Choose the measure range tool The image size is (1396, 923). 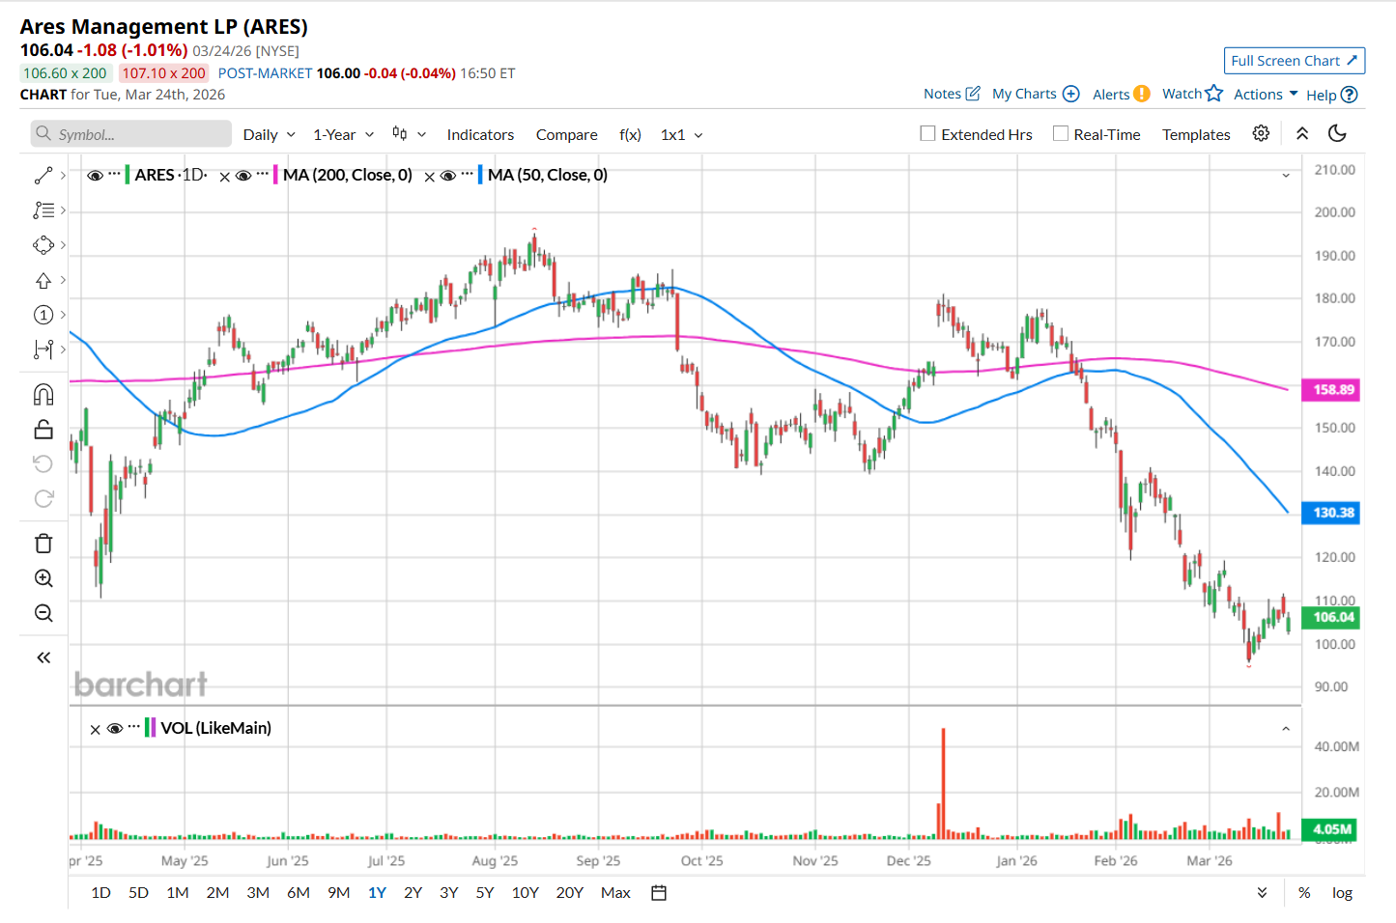[x=43, y=350]
